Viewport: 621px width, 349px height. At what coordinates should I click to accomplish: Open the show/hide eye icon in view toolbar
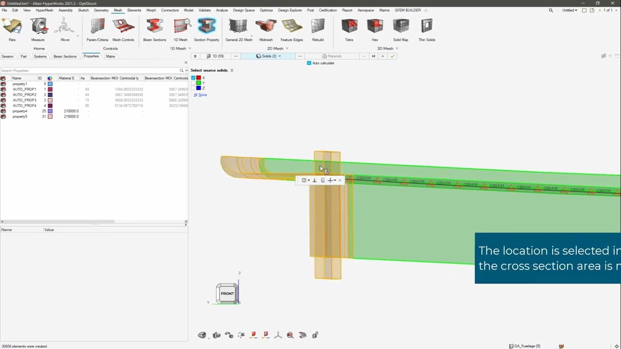(x=202, y=335)
